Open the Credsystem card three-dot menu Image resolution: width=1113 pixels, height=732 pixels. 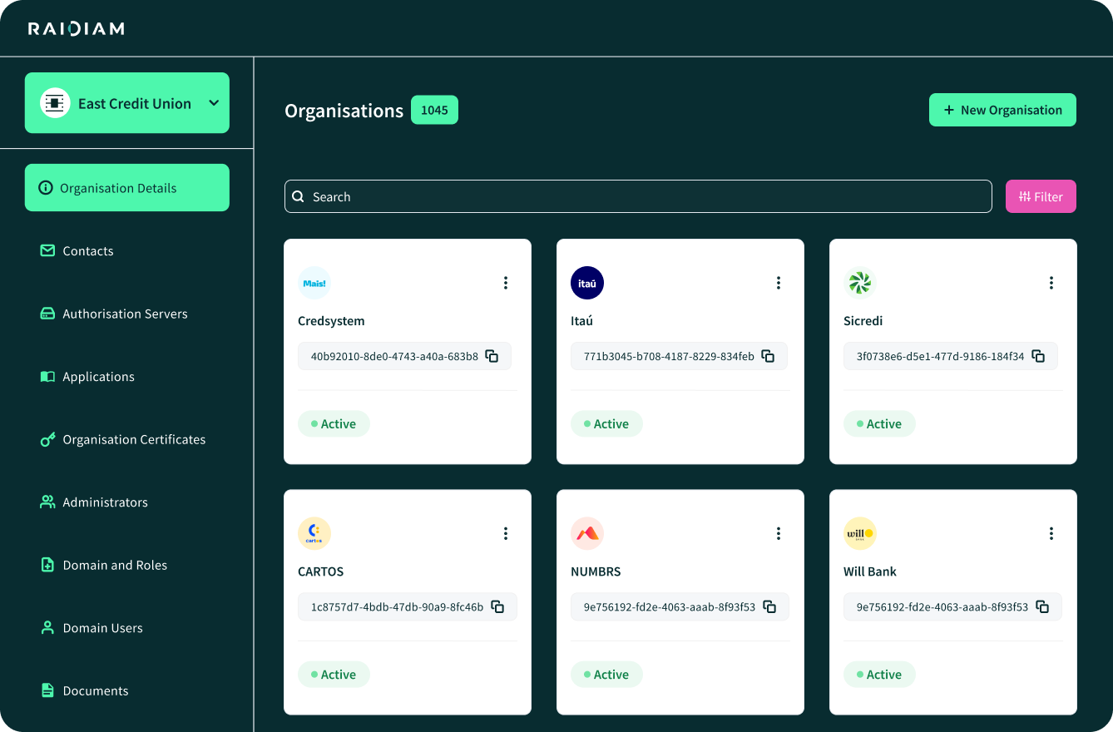pos(505,283)
